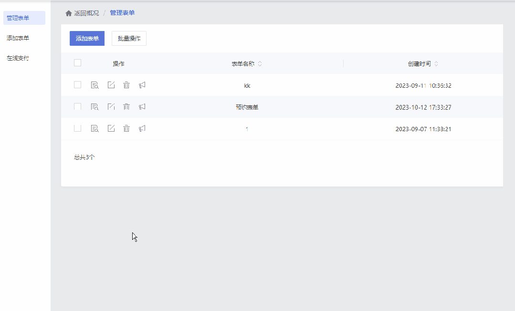Edit the kk form via pencil icon
The height and width of the screenshot is (311, 515).
point(111,85)
